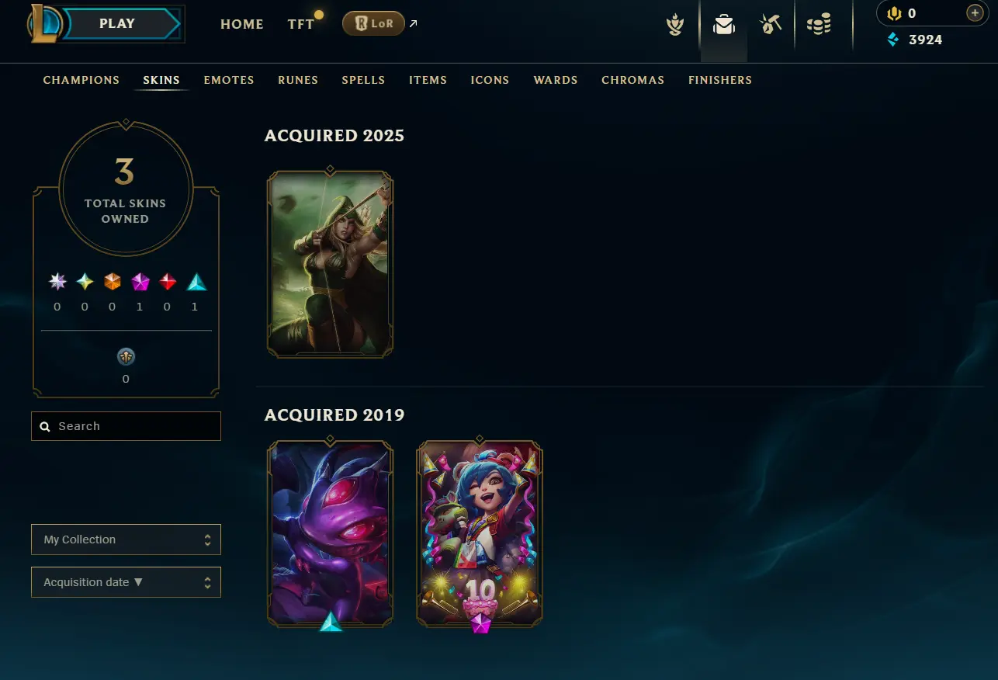Open the My Collection dropdown
Viewport: 998px width, 680px height.
pos(126,539)
